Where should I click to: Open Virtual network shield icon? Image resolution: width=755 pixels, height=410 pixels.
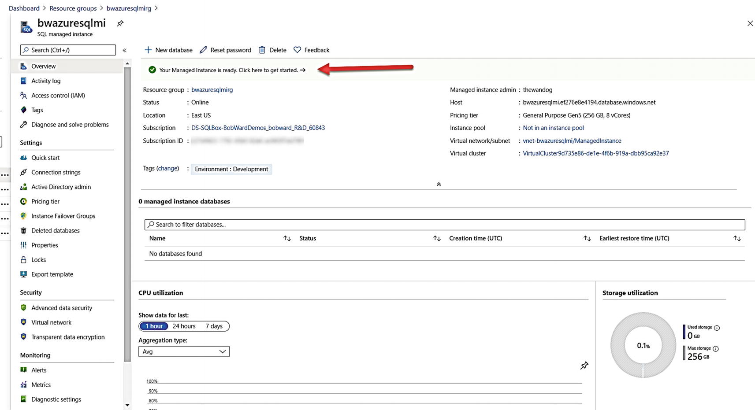pos(23,322)
